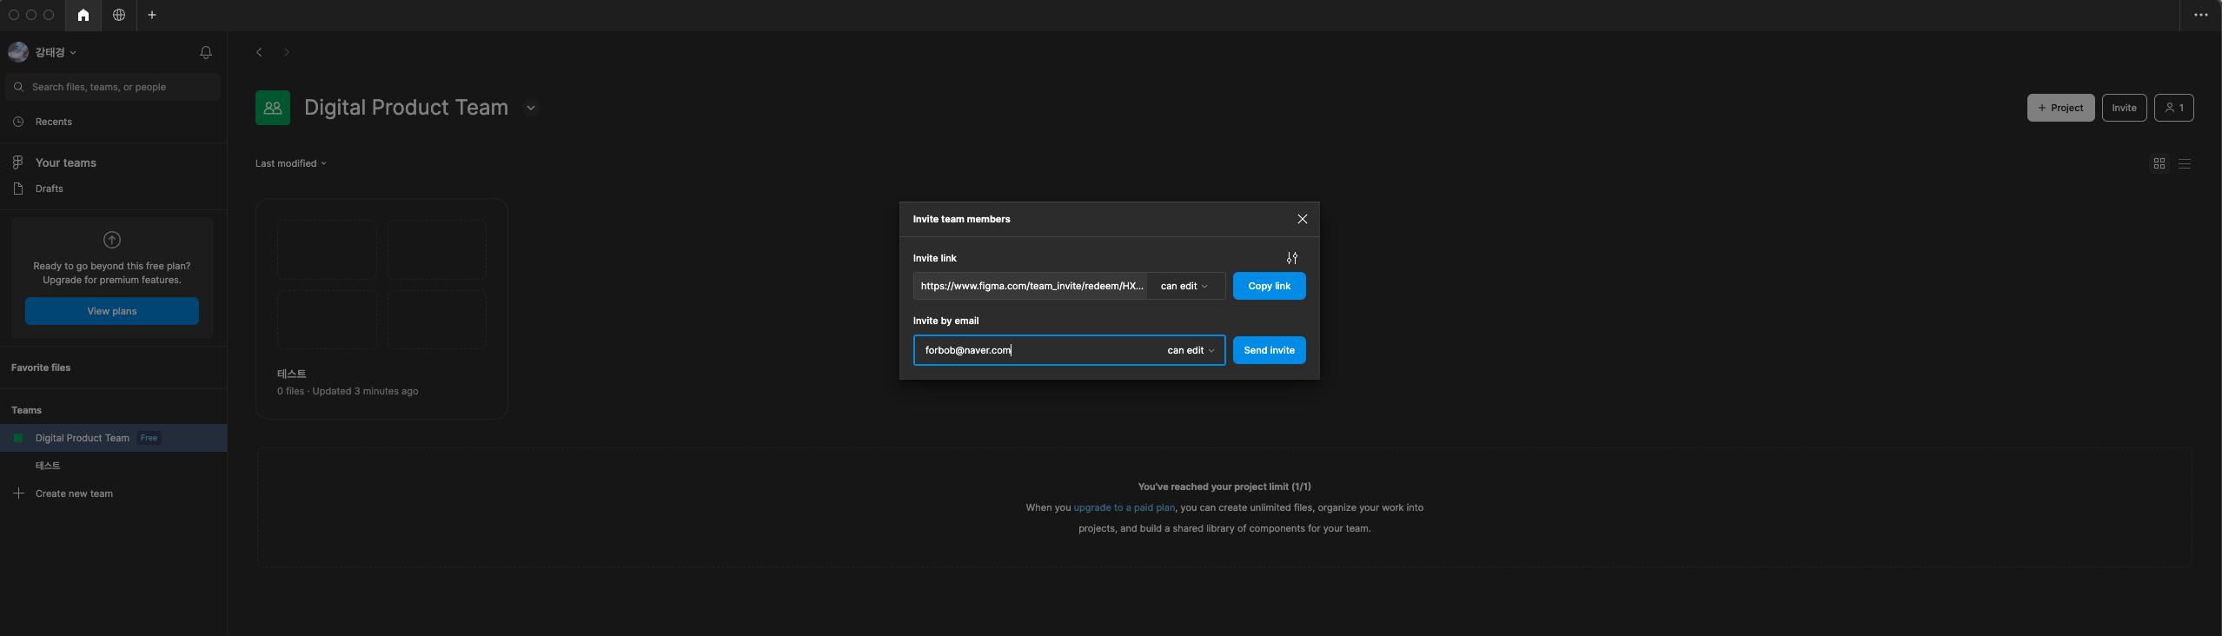Select Digital Product Team in Teams list

tap(113, 438)
